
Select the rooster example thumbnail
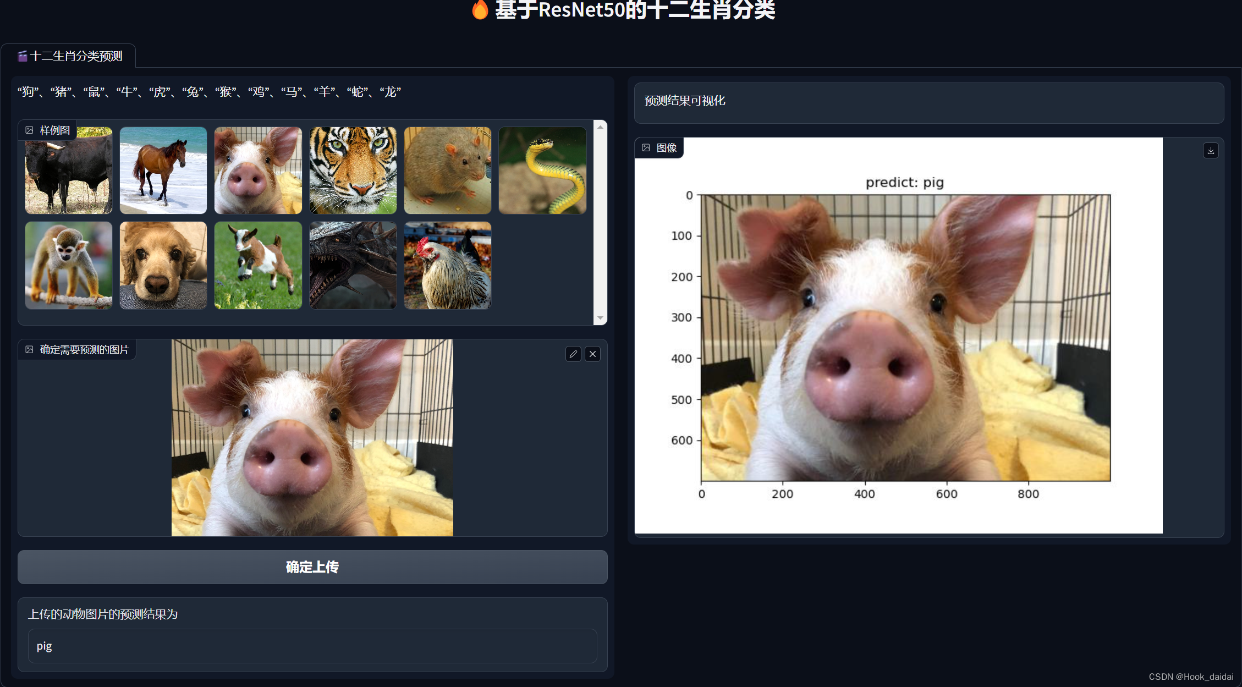coord(447,265)
